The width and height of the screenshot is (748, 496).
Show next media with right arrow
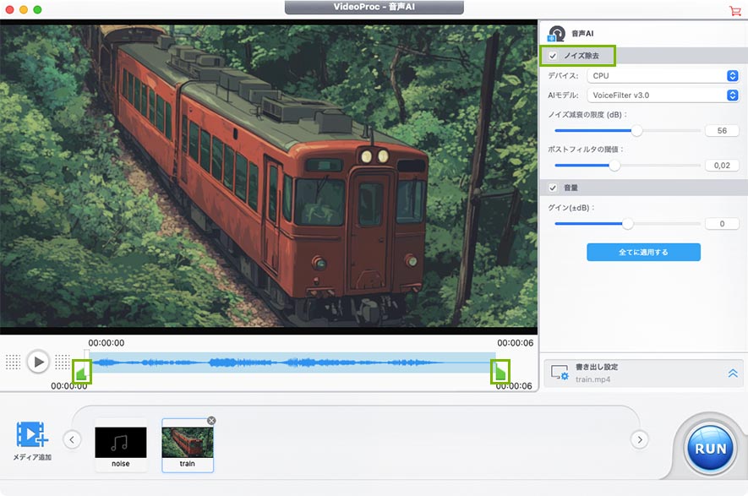pyautogui.click(x=639, y=439)
